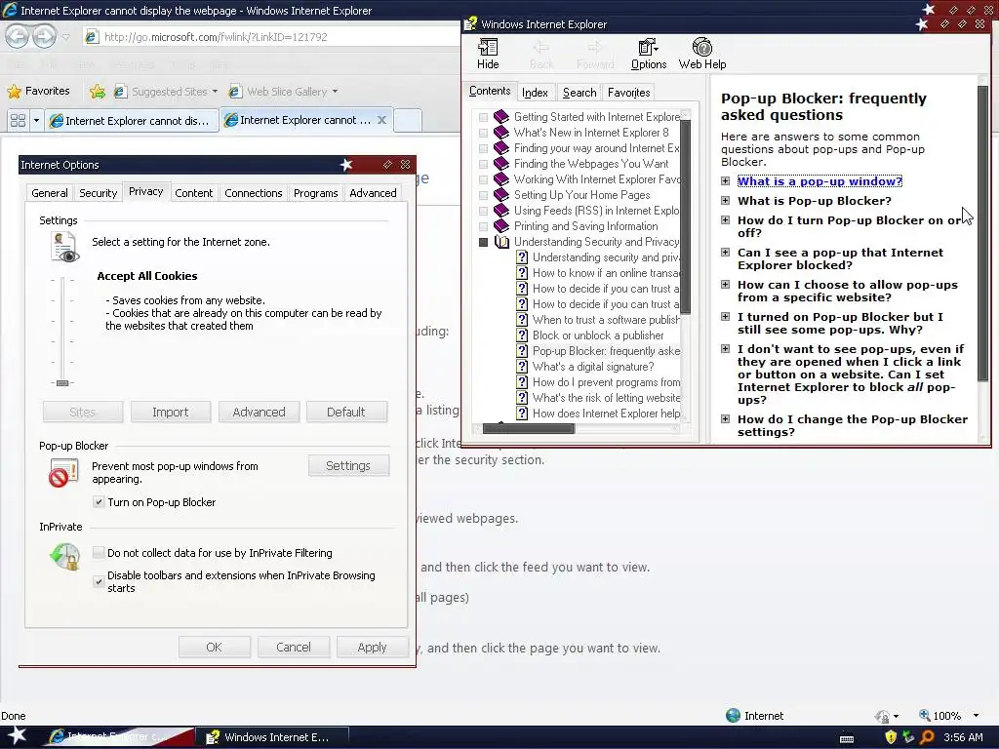999x749 pixels.
Task: Open the Connections tab
Action: click(x=253, y=193)
